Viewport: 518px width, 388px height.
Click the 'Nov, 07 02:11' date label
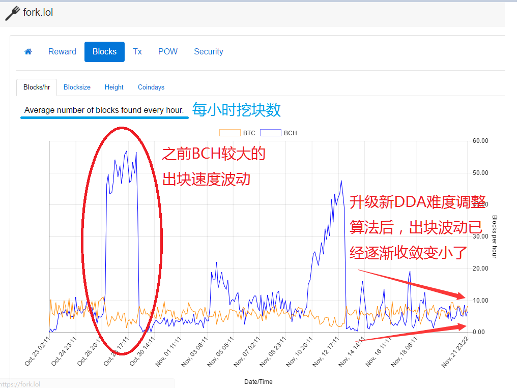[247, 352]
